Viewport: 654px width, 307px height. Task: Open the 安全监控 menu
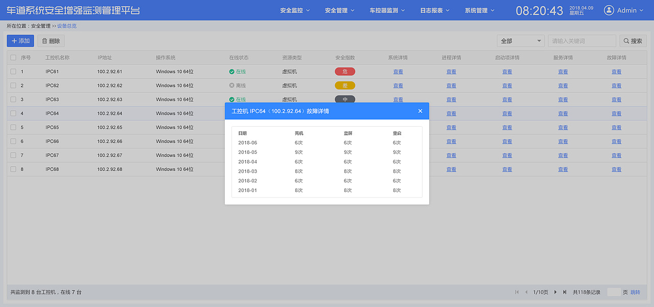[x=295, y=10]
